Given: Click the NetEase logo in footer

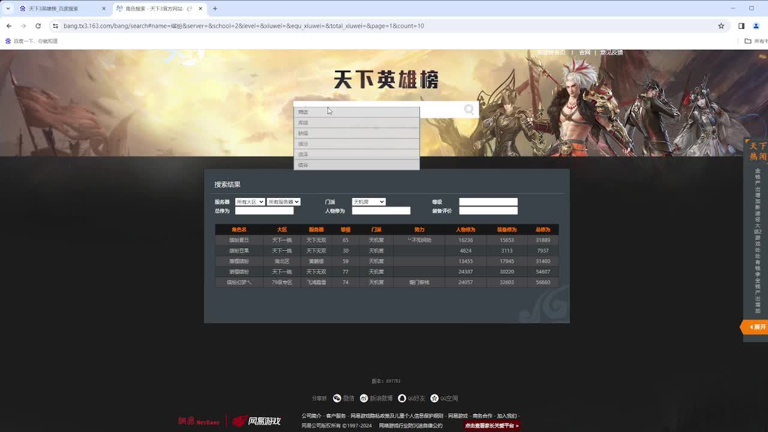Looking at the screenshot, I should (199, 421).
